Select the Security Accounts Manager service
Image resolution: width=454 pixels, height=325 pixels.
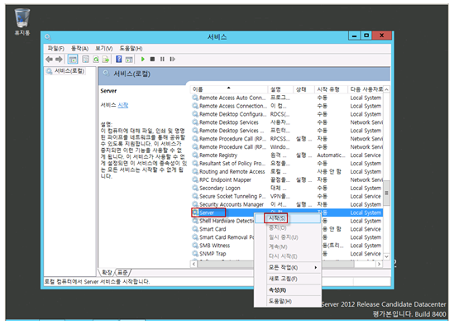pyautogui.click(x=287, y=204)
